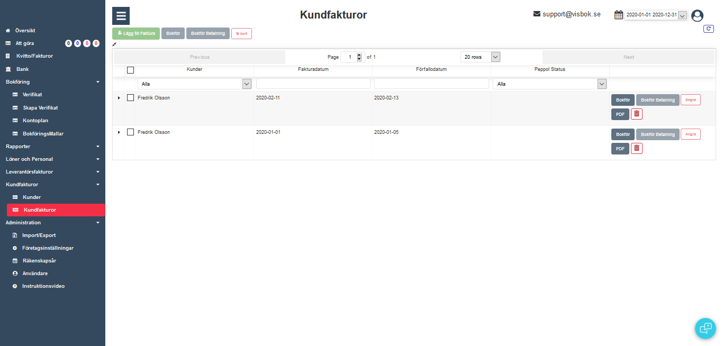Click the envelope icon next to support email
Viewport: 723px width, 346px height.
click(537, 14)
